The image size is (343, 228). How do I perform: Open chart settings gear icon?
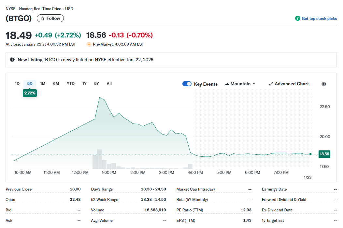(323, 84)
